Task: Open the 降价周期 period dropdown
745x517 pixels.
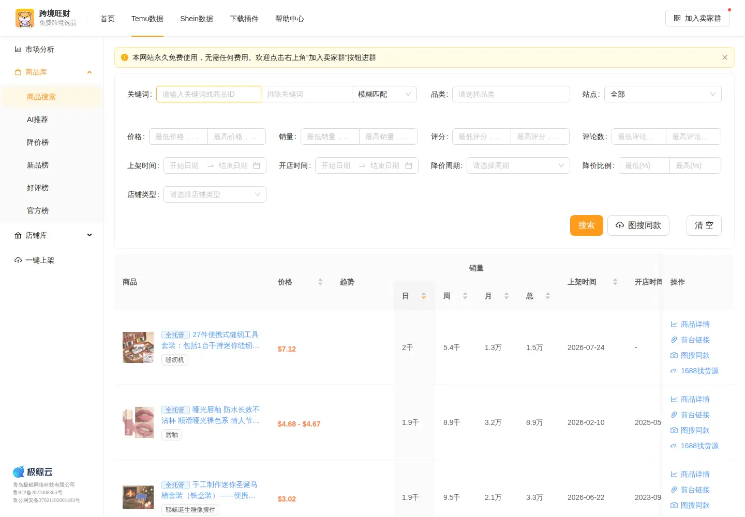Action: coord(518,165)
